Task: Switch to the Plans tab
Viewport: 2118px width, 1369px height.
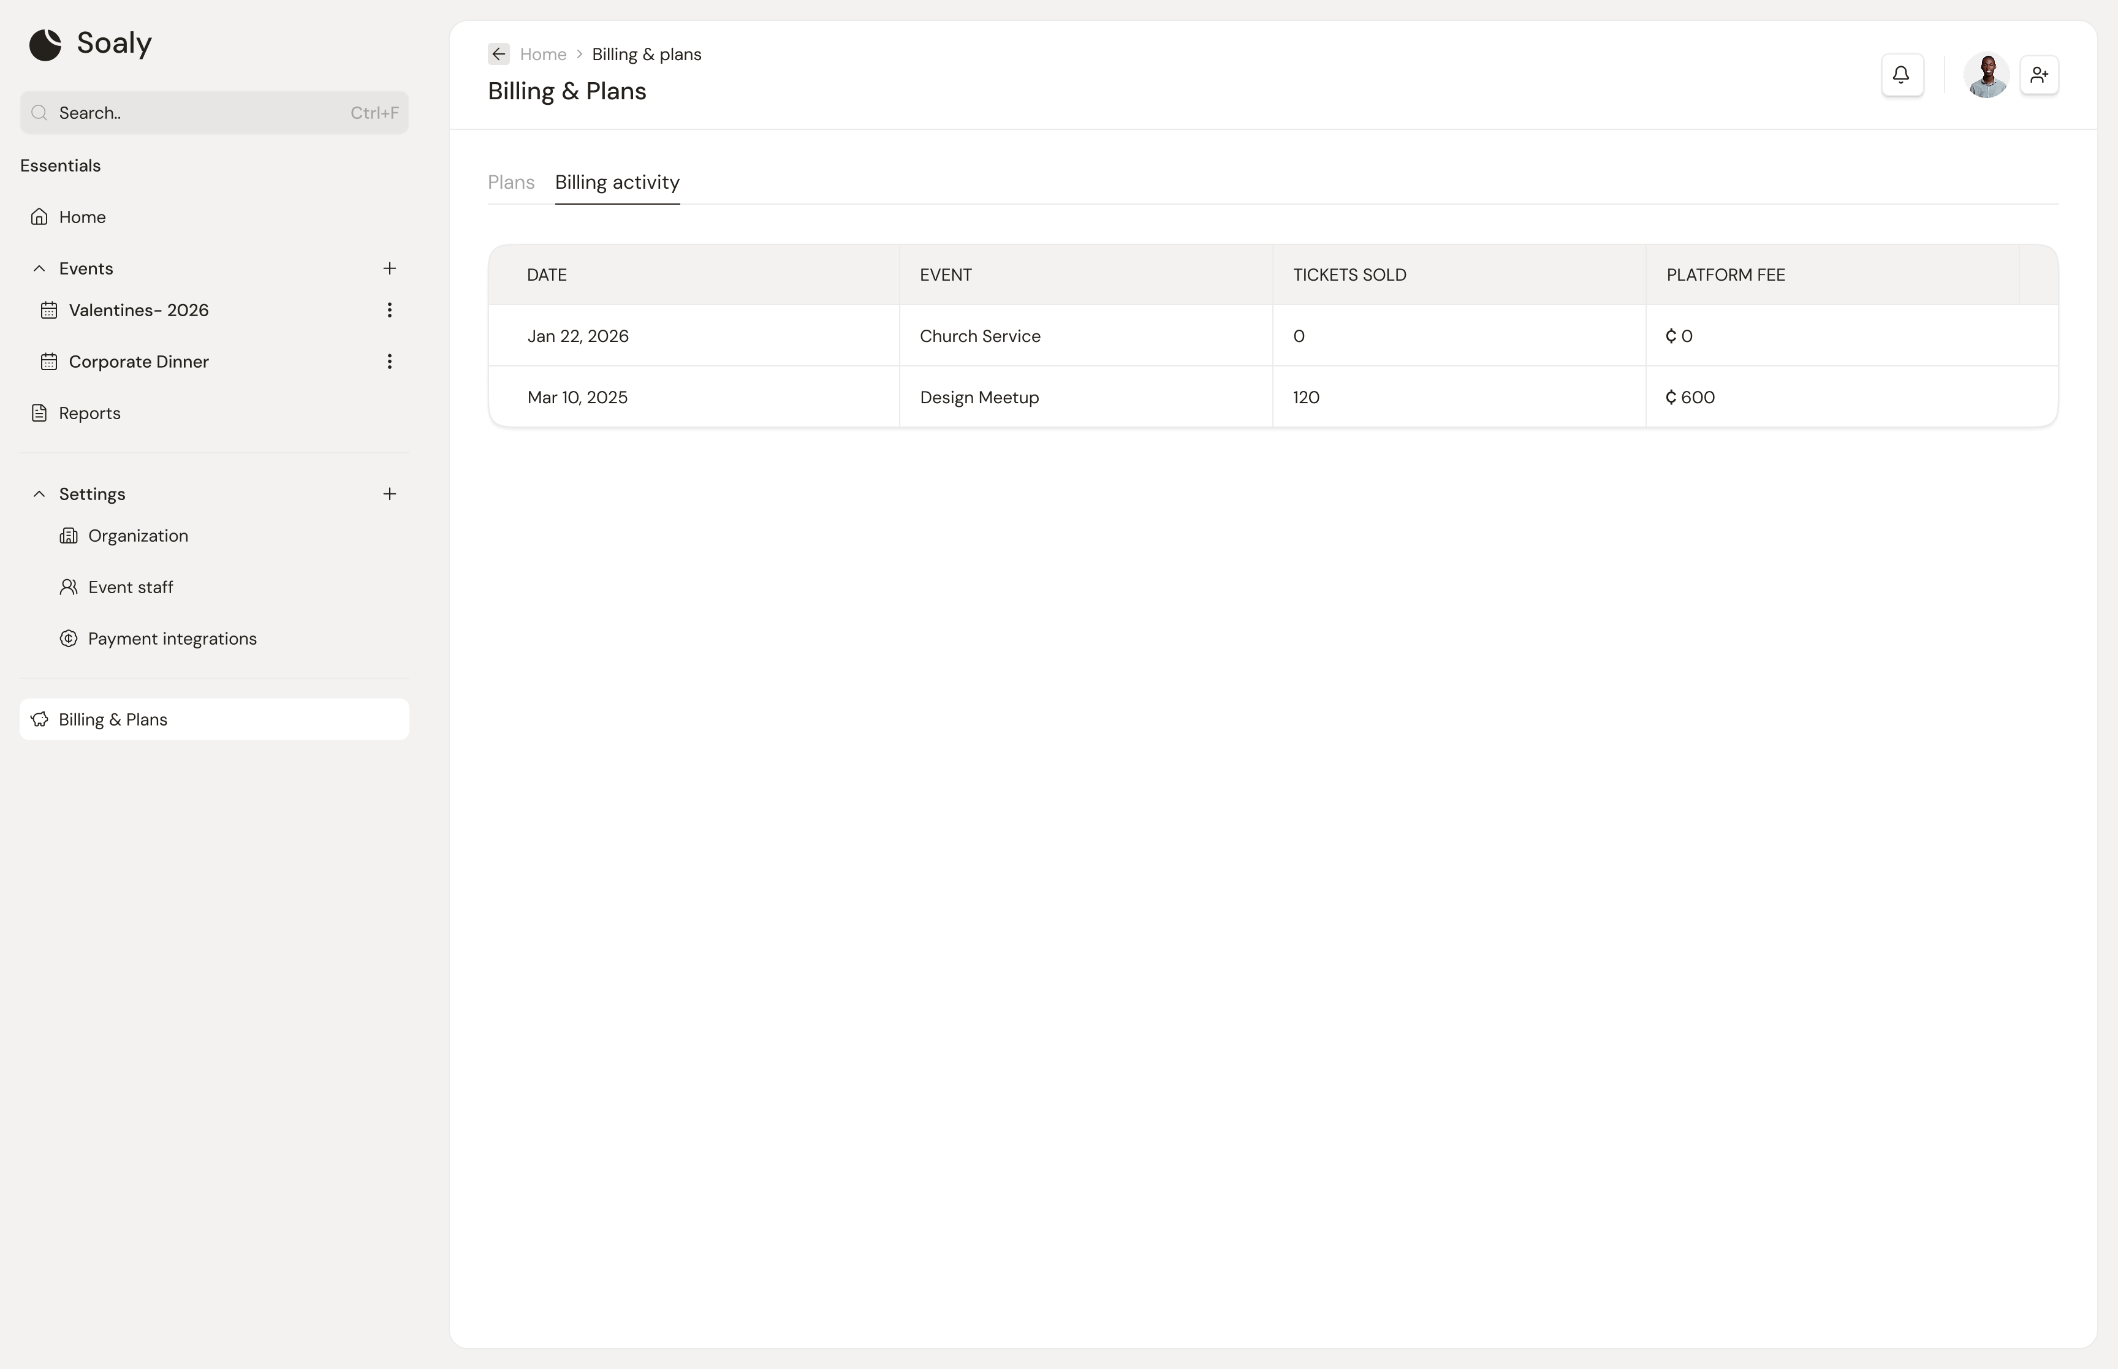Action: (x=511, y=182)
